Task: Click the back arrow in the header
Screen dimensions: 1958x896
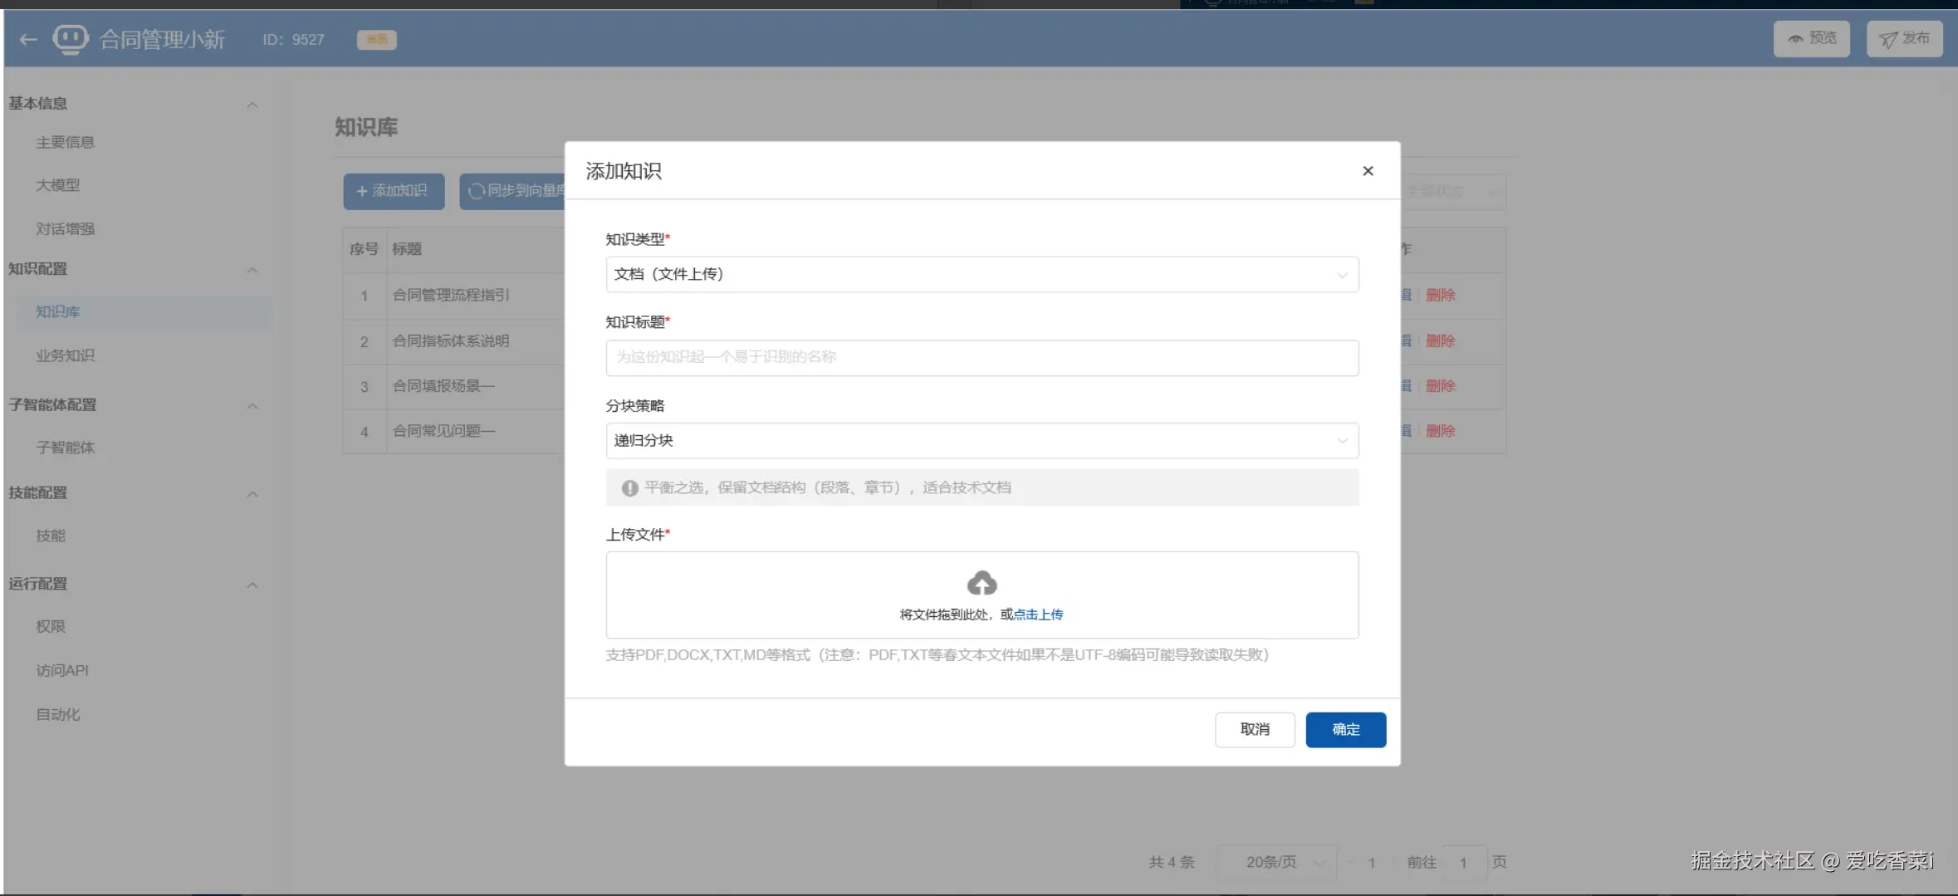Action: 28,39
